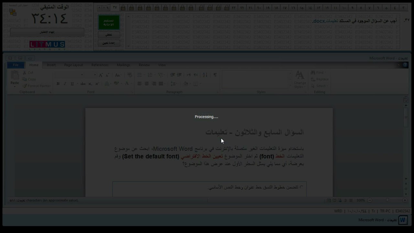Click the Shading paint bucket icon
The height and width of the screenshot is (233, 414).
pyautogui.click(x=186, y=83)
